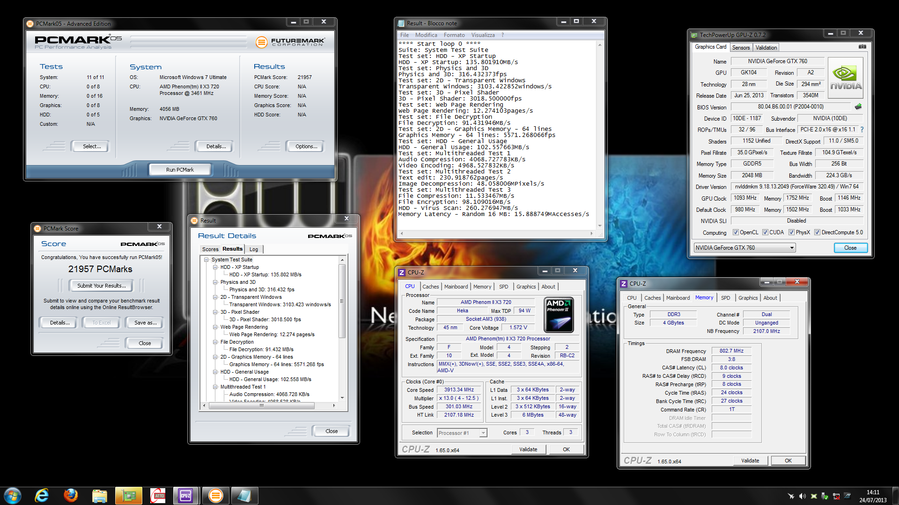This screenshot has width=899, height=505.
Task: Click the OK button in CPU-Z Memory window
Action: coord(788,461)
